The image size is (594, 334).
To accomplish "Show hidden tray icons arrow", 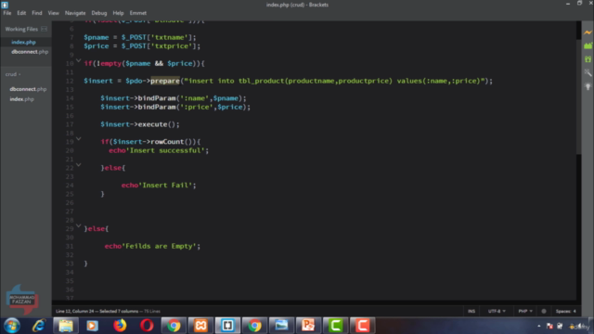I will (538, 326).
